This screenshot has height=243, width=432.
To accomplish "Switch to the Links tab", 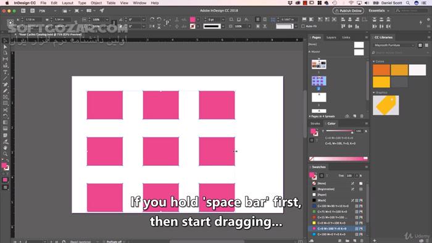I will (346, 38).
